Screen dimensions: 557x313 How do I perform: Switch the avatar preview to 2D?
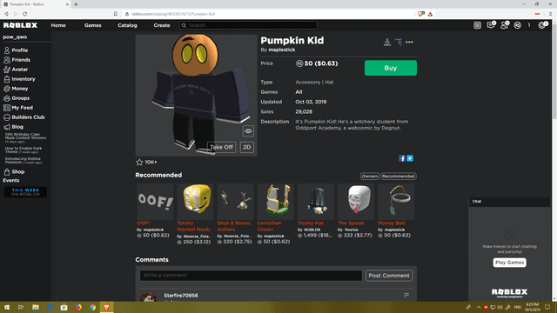pyautogui.click(x=247, y=147)
